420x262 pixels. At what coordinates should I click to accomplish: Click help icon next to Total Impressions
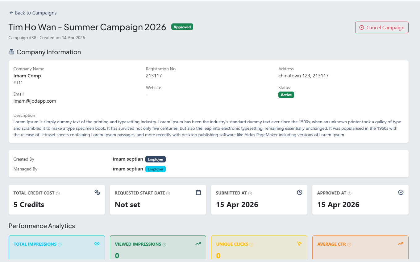(x=60, y=244)
